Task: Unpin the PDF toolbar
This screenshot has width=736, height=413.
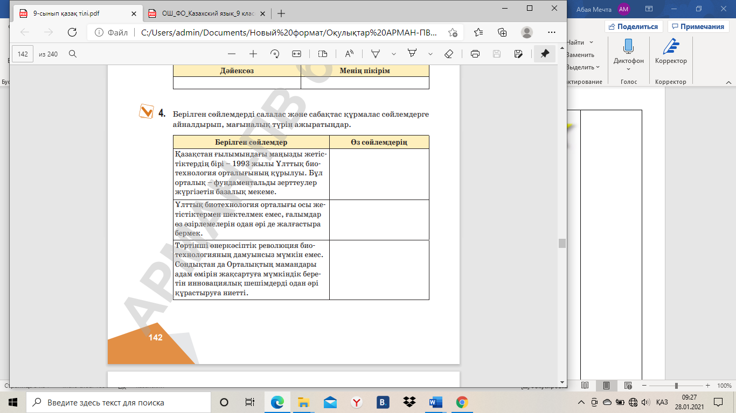Action: (x=545, y=54)
